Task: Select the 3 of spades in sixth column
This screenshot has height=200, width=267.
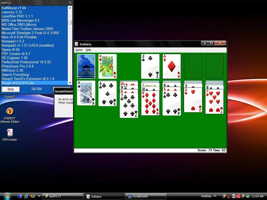Action: [x=193, y=86]
